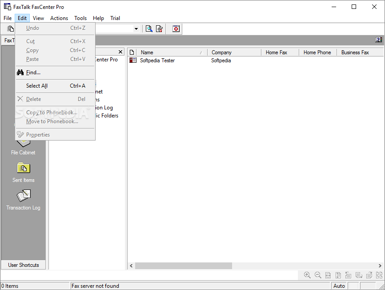Click Properties in the Edit menu
Image resolution: width=385 pixels, height=290 pixels.
(x=55, y=135)
